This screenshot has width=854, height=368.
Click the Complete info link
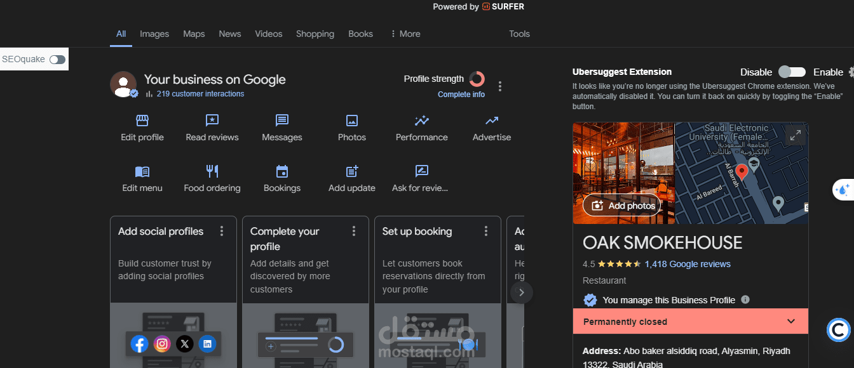[x=461, y=95]
